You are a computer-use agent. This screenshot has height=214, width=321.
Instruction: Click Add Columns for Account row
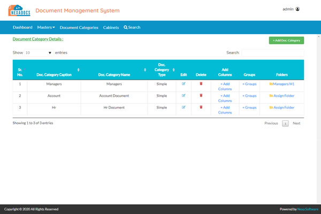225,98
